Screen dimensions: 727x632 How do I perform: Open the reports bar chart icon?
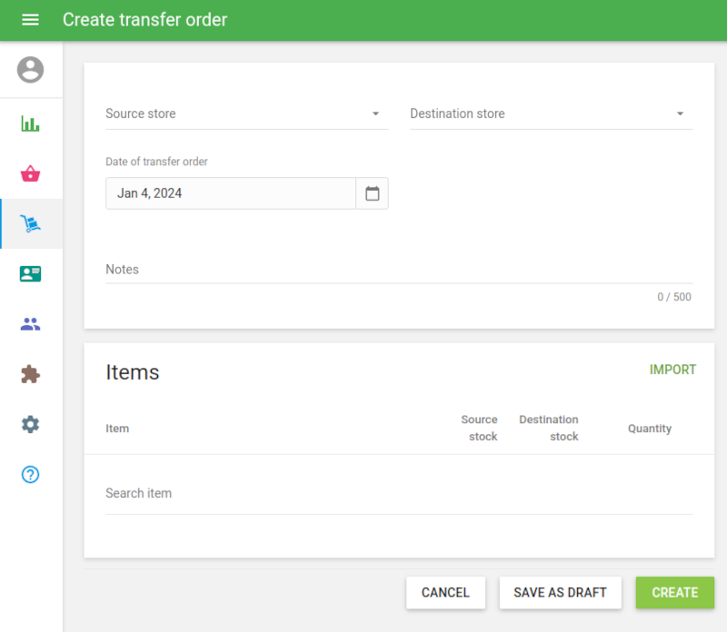pyautogui.click(x=30, y=123)
